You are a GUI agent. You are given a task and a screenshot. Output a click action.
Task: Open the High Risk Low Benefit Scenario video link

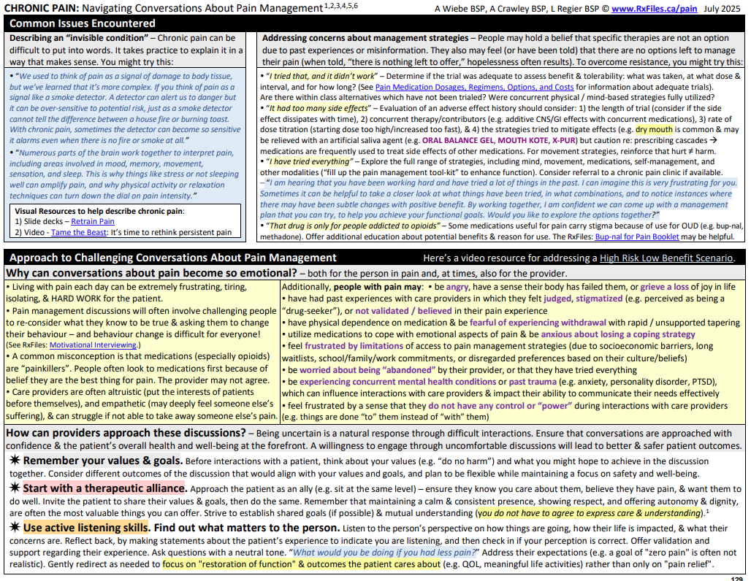click(x=666, y=258)
